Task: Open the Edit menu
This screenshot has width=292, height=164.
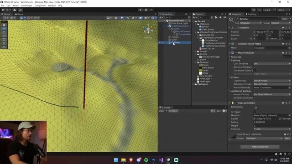Action: coord(8,5)
